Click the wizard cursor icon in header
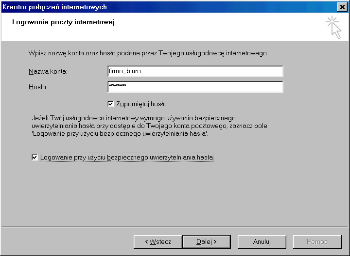 [x=333, y=27]
